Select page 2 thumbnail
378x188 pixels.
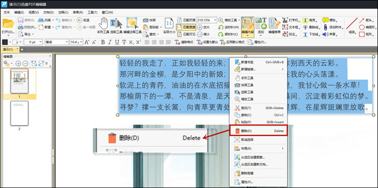(20, 113)
